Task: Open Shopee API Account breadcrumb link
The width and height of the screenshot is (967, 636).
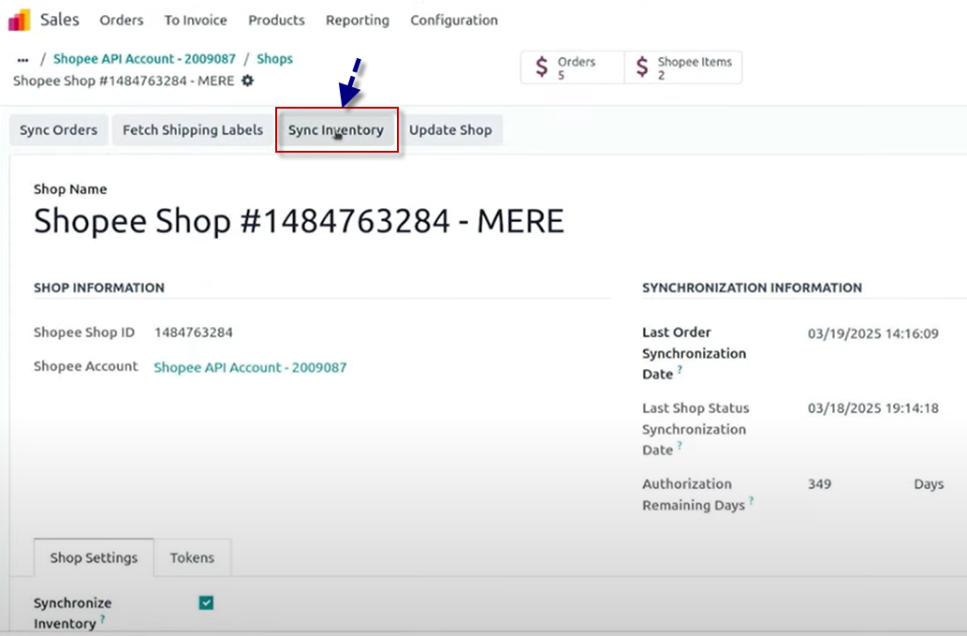Action: 144,59
